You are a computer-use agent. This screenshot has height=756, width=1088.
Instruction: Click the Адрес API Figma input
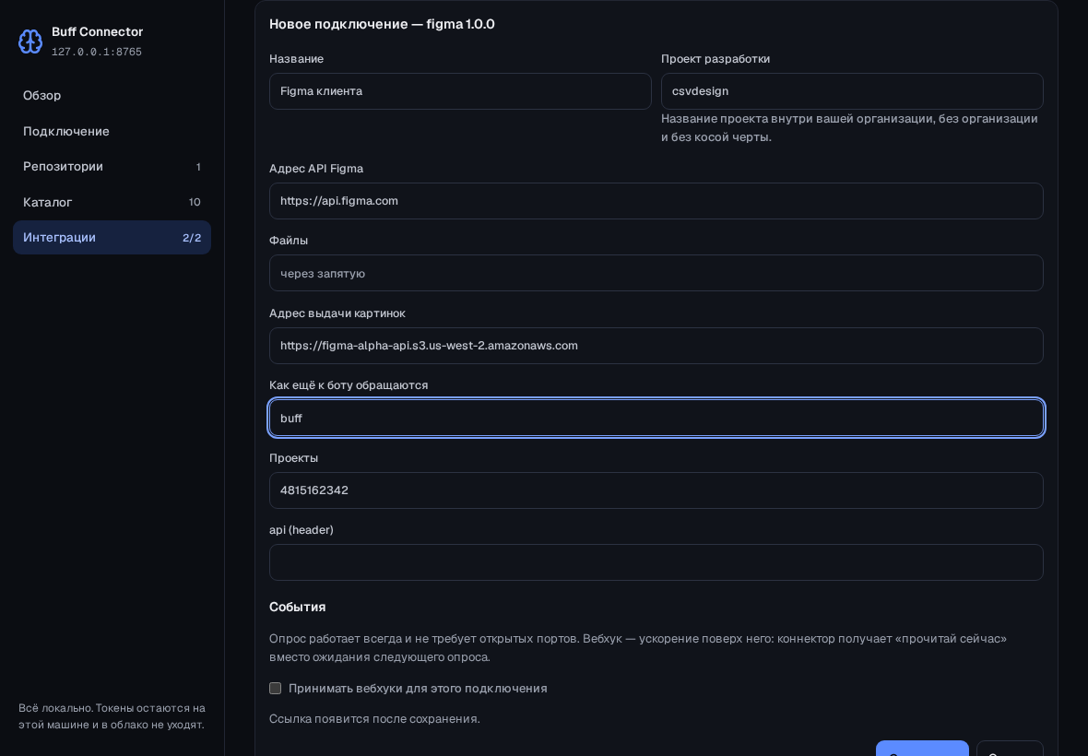(656, 200)
